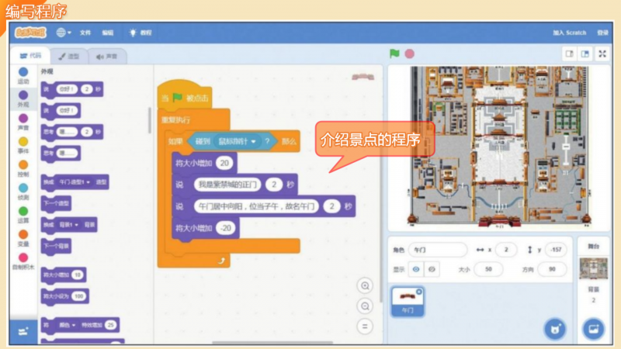Select the 变量 Variables category circle
The image size is (621, 349).
click(x=23, y=234)
